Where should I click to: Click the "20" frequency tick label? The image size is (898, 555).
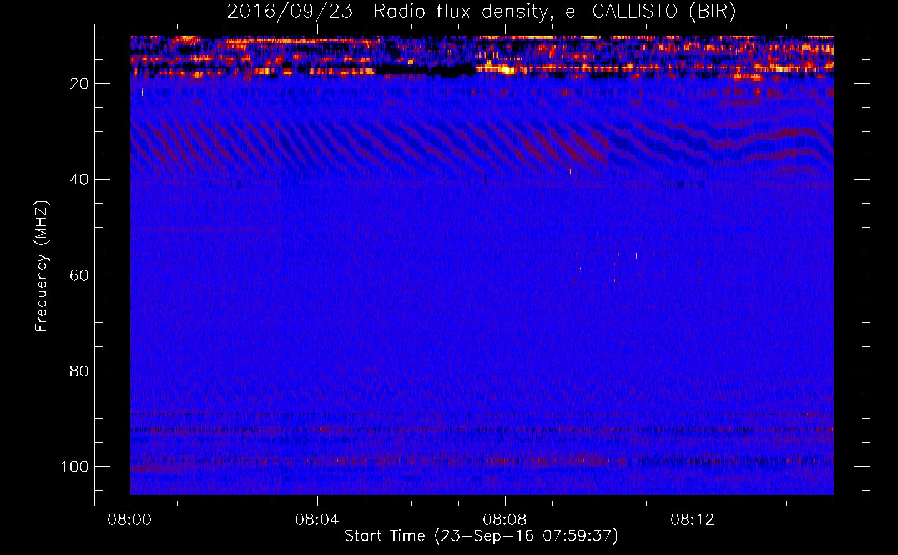79,84
